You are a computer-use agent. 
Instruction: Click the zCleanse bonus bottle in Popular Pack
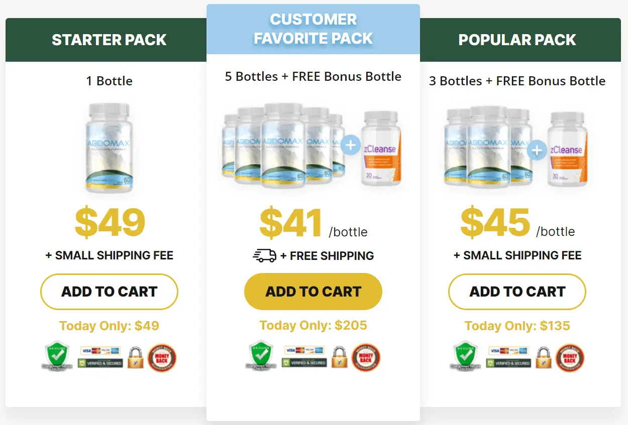click(567, 149)
